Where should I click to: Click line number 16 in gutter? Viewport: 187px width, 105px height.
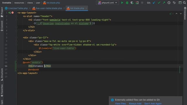coord(6,66)
